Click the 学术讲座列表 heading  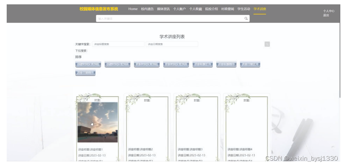[172, 36]
